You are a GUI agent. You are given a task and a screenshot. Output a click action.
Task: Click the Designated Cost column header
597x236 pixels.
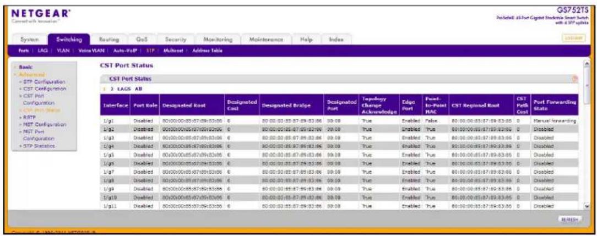coord(242,105)
